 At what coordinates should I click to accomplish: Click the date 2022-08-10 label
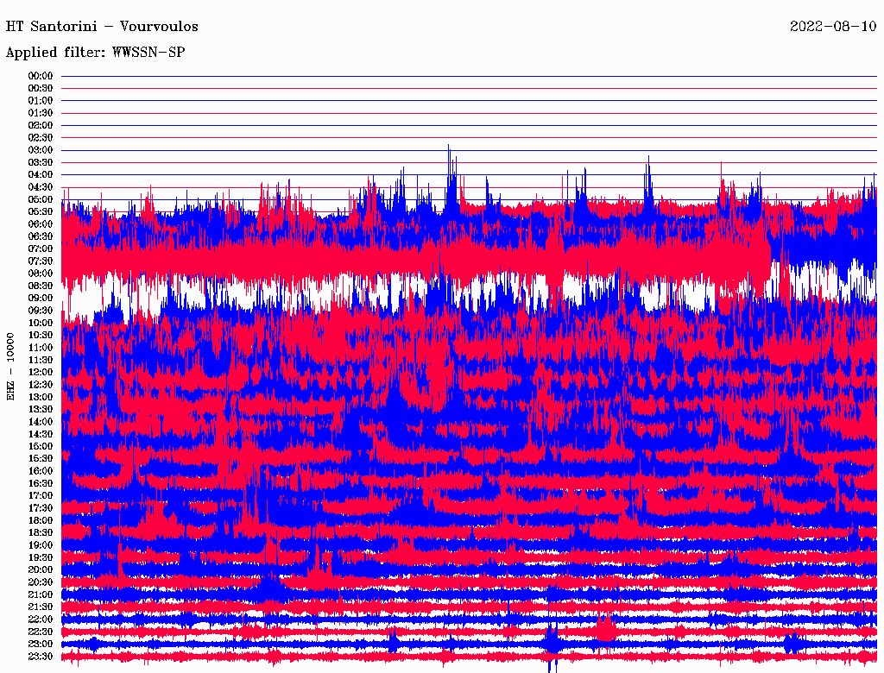(833, 27)
